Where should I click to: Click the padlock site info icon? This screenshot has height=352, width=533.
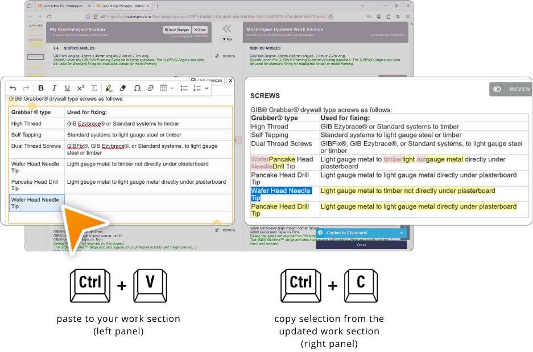pos(96,16)
